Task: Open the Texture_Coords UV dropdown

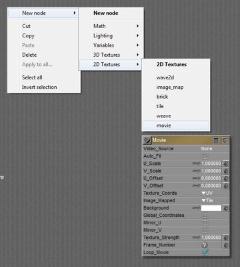Action: [x=207, y=193]
